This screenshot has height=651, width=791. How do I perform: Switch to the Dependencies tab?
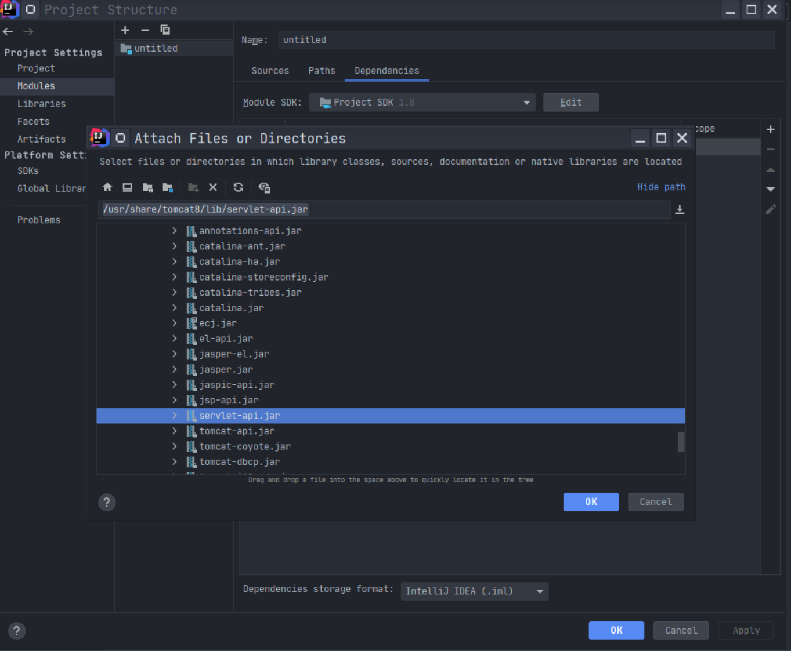387,71
